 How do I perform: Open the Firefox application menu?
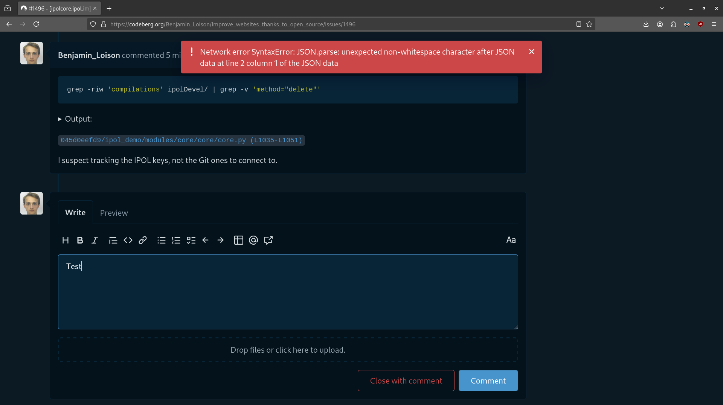point(714,24)
